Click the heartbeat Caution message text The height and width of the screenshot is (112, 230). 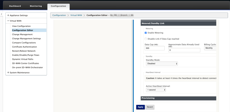coord(181,78)
